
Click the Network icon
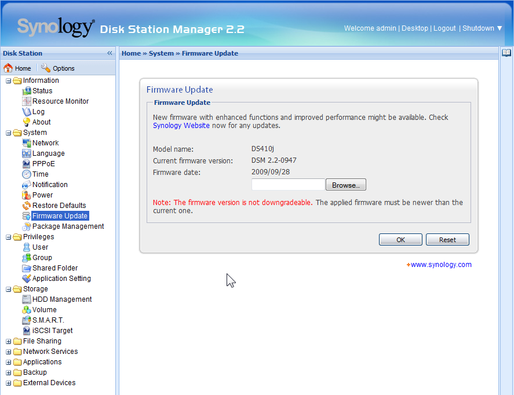[27, 143]
